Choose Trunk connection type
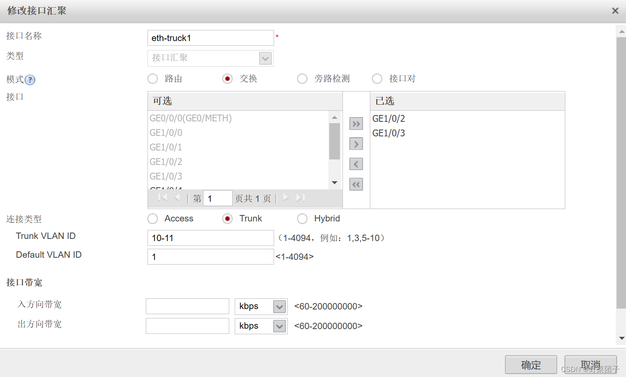Image resolution: width=626 pixels, height=377 pixels. coord(227,219)
